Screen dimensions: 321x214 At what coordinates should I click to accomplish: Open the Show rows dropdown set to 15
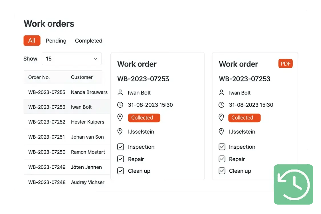pos(72,58)
